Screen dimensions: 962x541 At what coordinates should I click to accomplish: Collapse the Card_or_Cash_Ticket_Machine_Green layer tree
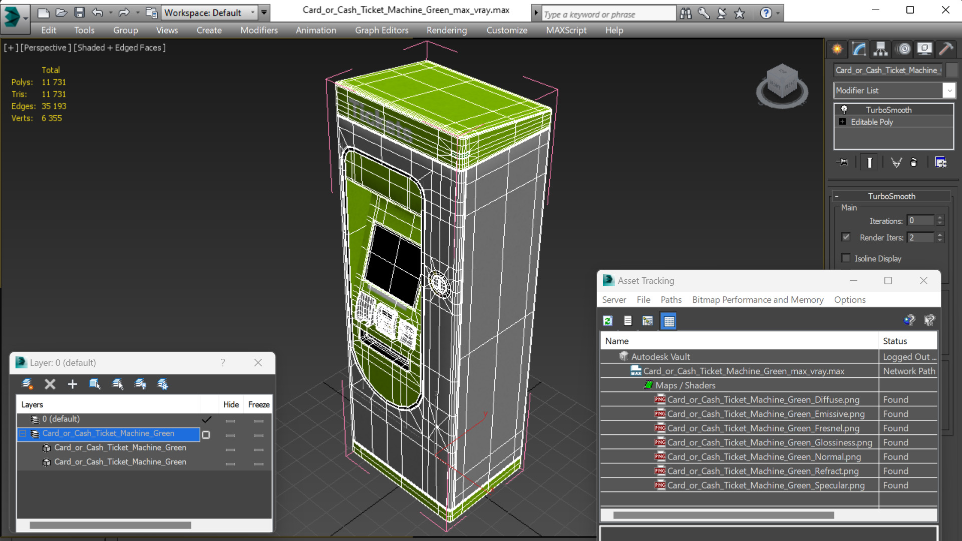[x=23, y=433]
